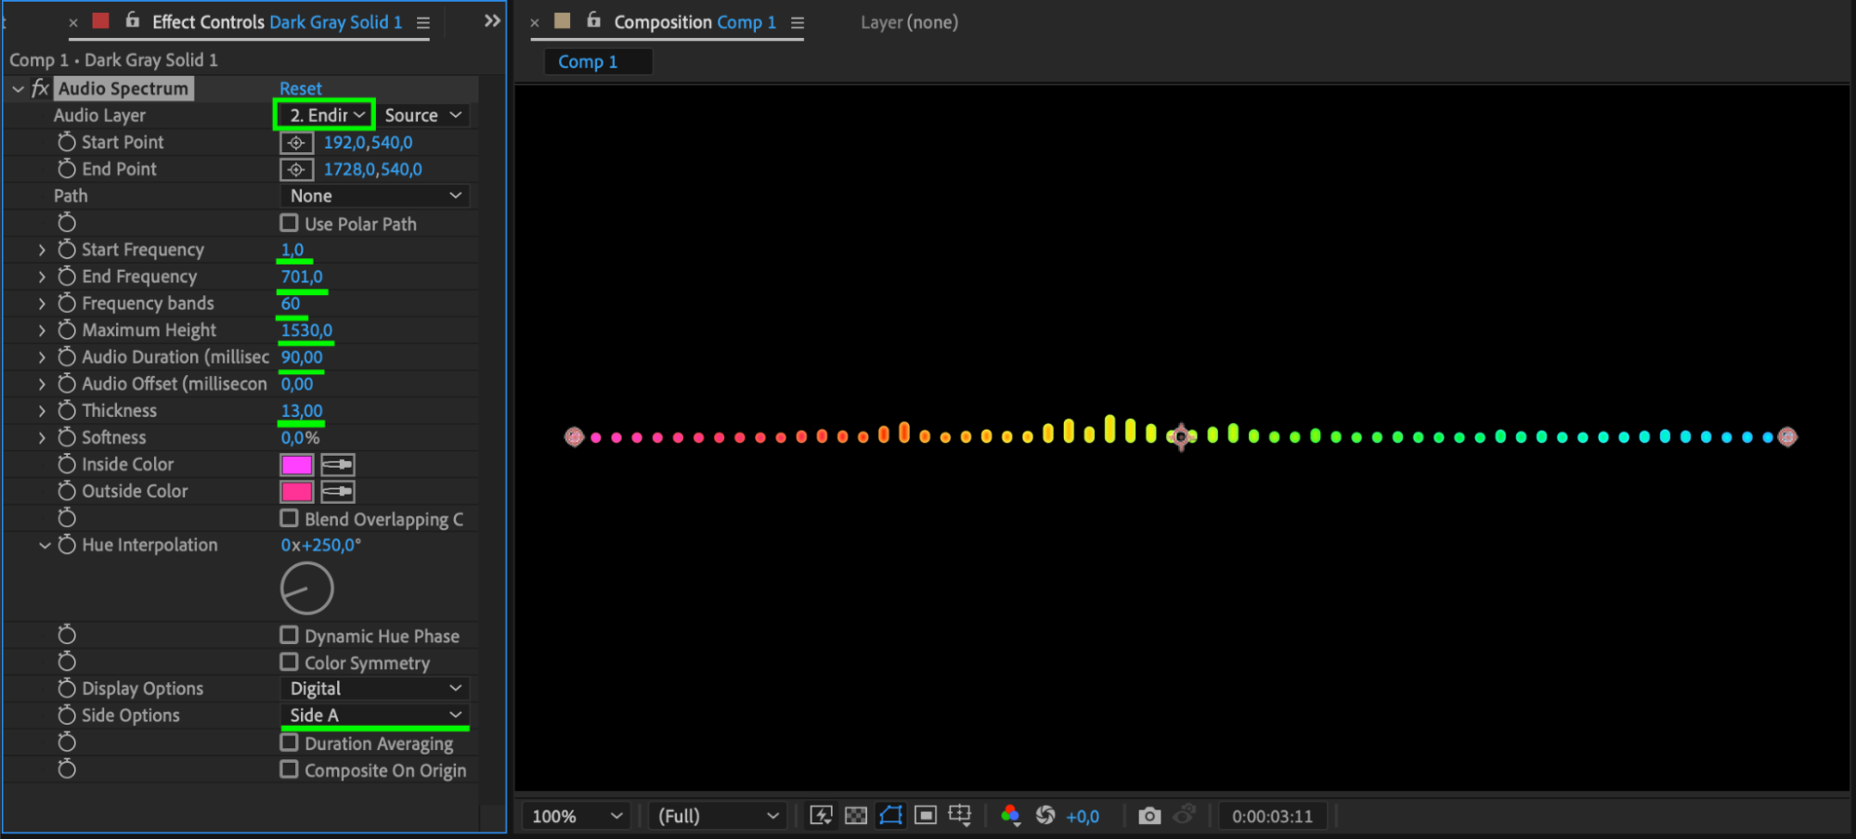Toggle the transparency grid icon
Screen dimensions: 1856x839
click(856, 816)
